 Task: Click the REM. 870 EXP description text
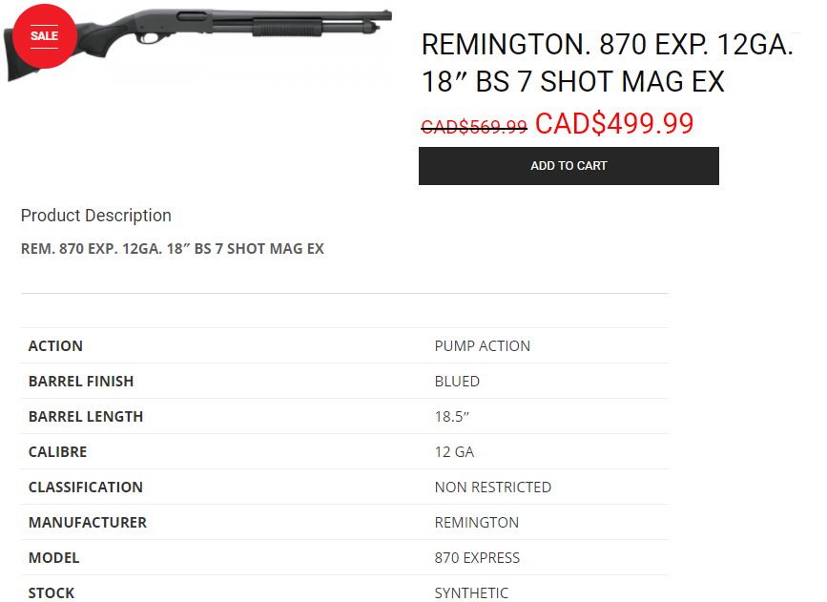[173, 248]
